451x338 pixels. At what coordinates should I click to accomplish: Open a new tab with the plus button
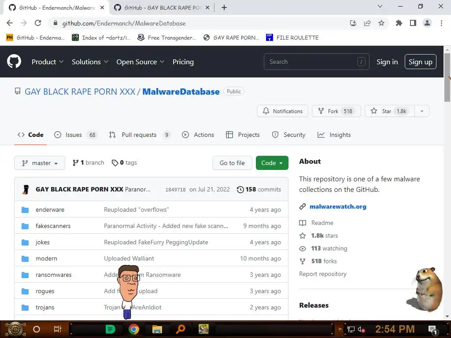point(224,7)
